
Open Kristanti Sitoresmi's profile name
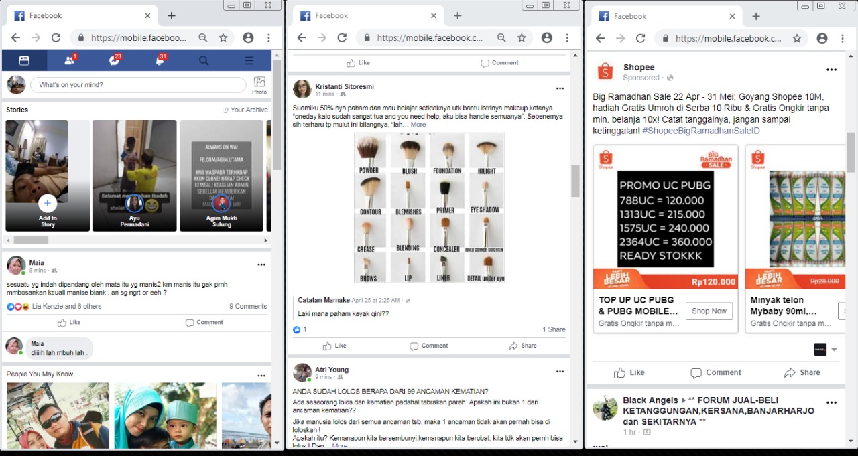point(345,86)
